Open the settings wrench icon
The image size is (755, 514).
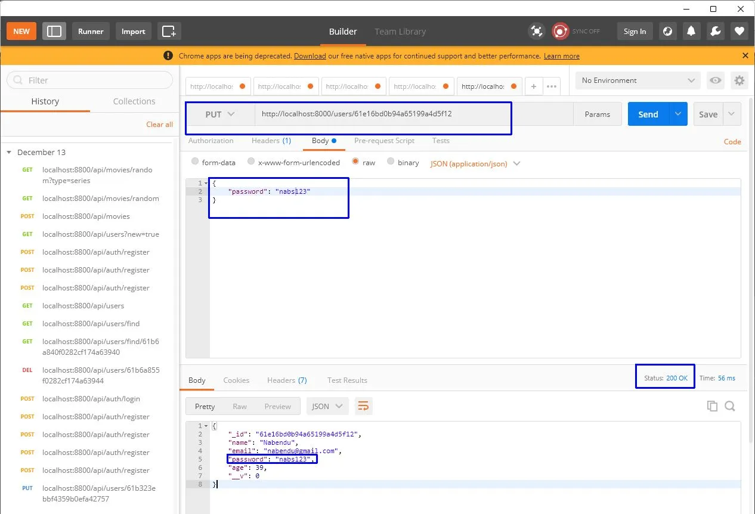[x=716, y=31]
